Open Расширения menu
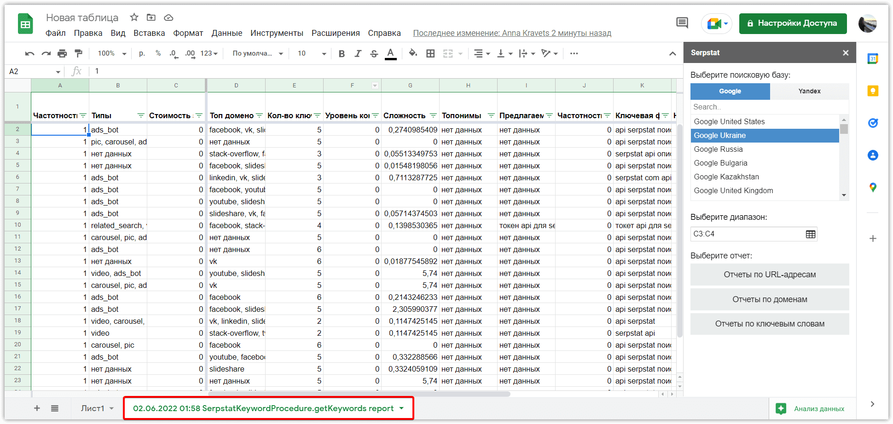Screen dimensions: 893x424 (x=336, y=33)
